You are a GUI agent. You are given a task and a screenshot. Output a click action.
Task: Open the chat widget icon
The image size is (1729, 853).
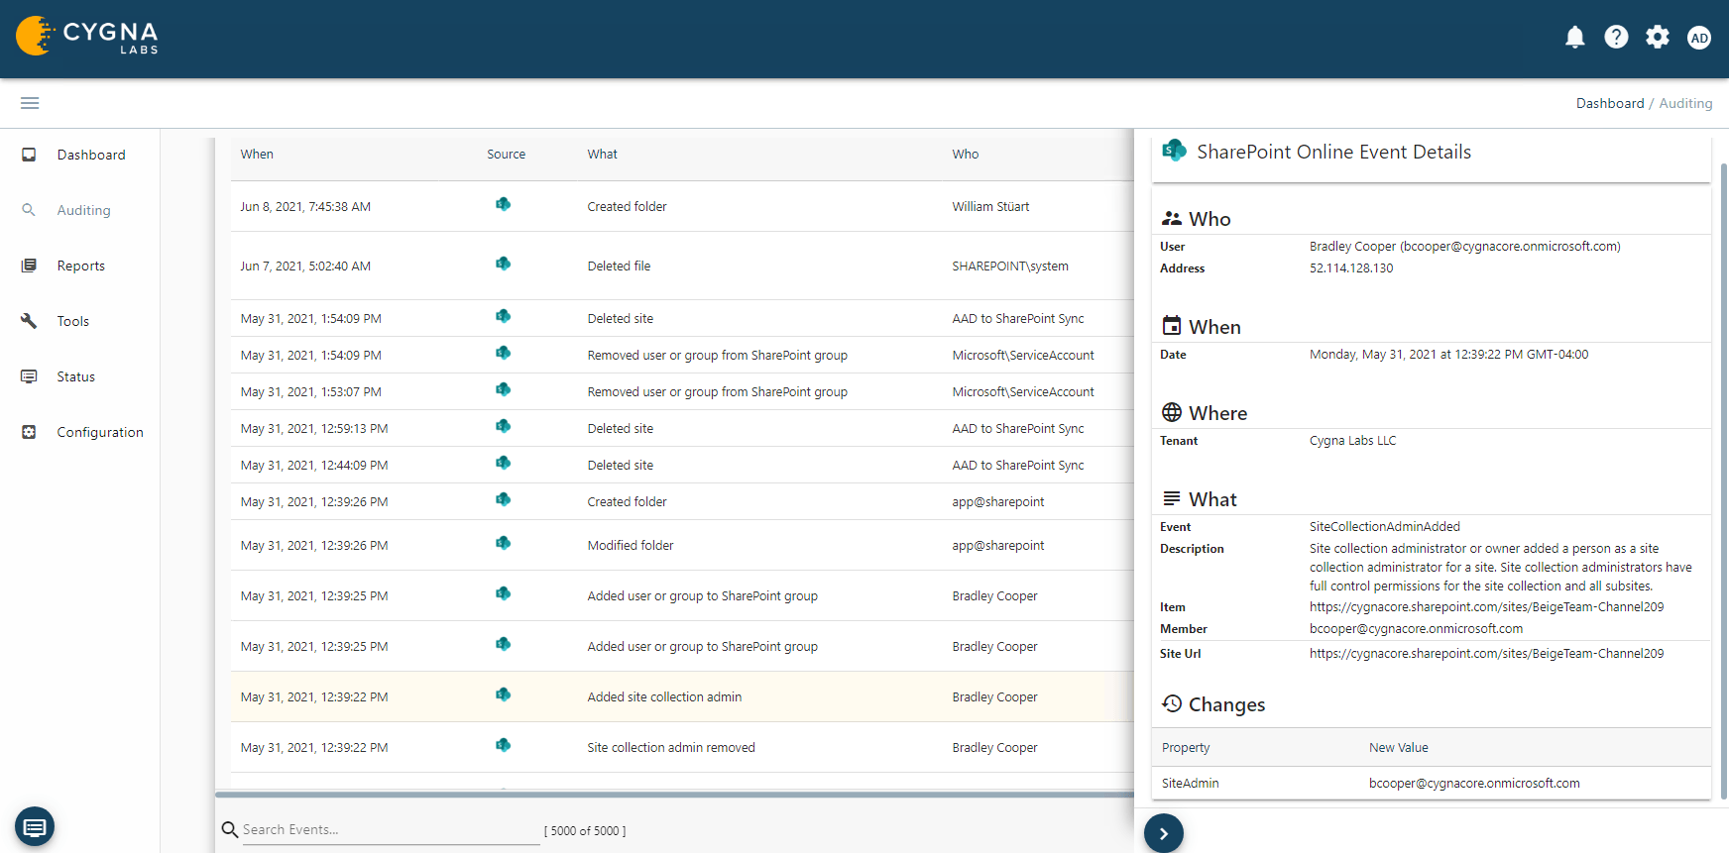35,826
